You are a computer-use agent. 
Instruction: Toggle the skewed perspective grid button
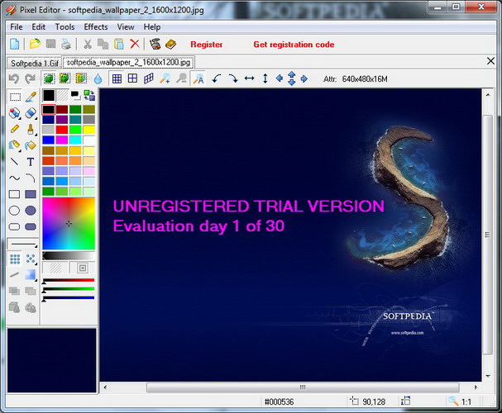tap(149, 78)
